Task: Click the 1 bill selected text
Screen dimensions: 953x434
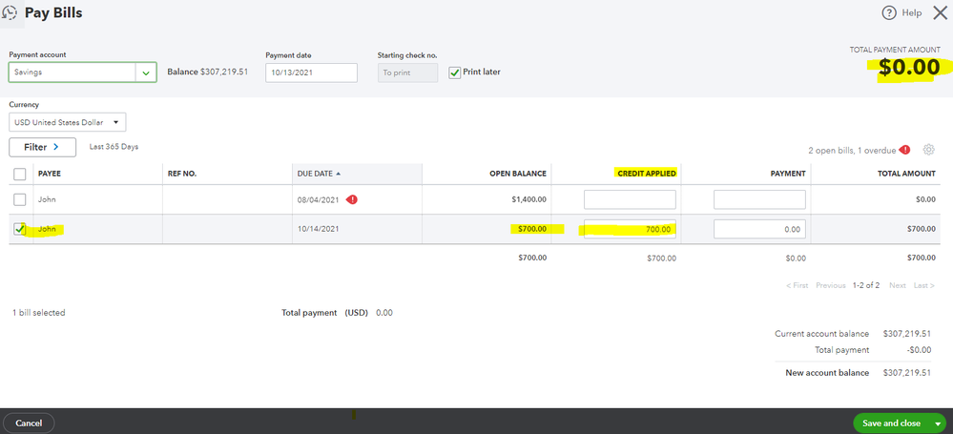Action: [39, 313]
